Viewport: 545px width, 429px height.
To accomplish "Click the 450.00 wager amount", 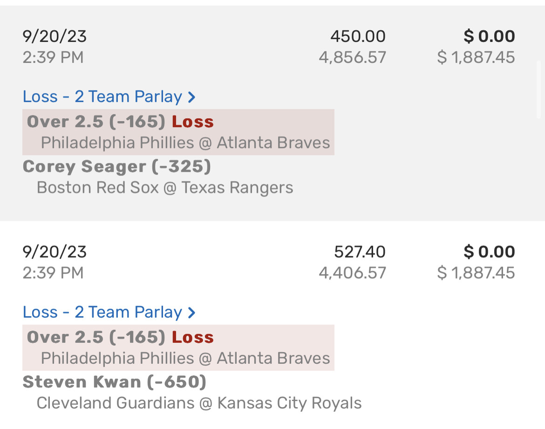I will pos(358,36).
